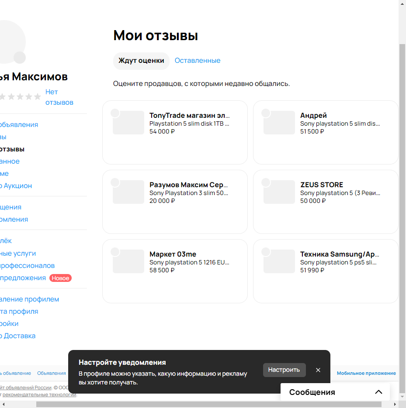Close the notification settings banner
The image size is (406, 408).
pos(318,370)
